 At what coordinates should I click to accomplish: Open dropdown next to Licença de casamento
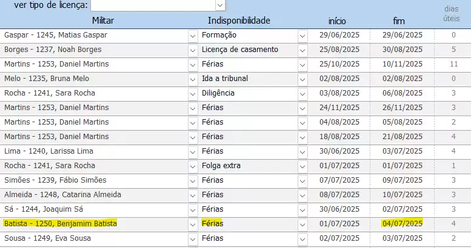pyautogui.click(x=302, y=51)
